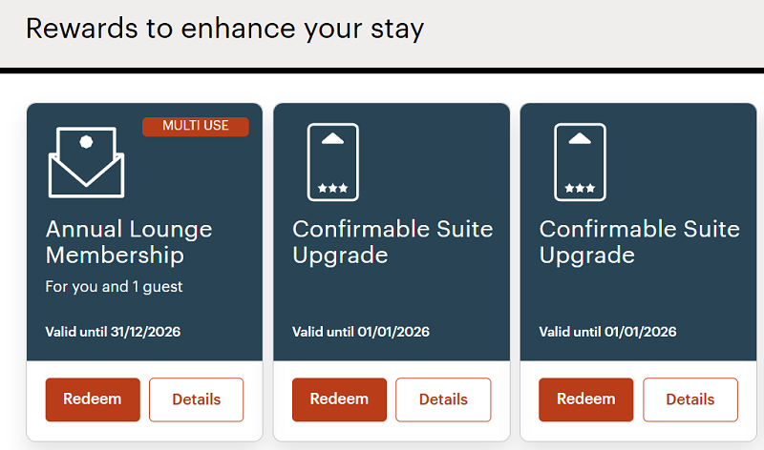
Task: Open Details for Annual Lounge Membership
Action: tap(197, 399)
